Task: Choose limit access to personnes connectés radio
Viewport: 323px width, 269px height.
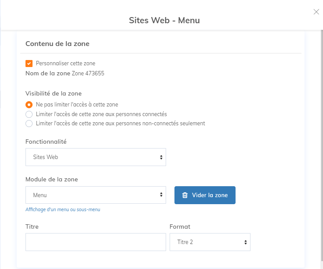Action: pos(29,114)
